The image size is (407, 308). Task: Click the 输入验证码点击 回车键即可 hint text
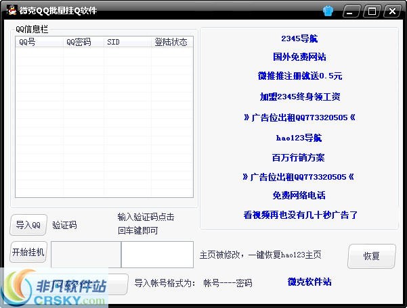146,224
